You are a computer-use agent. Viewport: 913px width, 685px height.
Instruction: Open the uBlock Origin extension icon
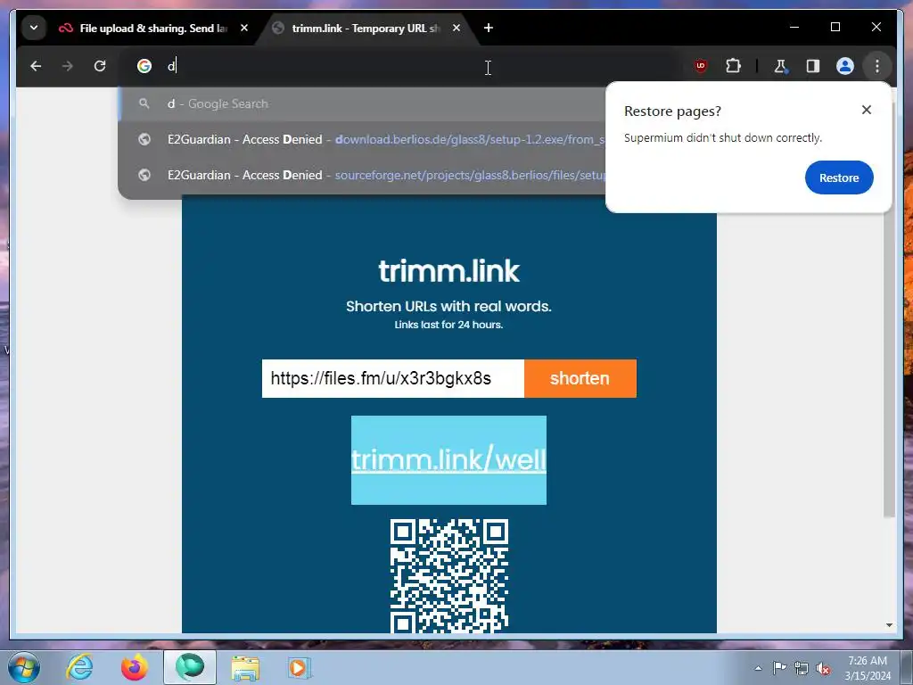701,66
